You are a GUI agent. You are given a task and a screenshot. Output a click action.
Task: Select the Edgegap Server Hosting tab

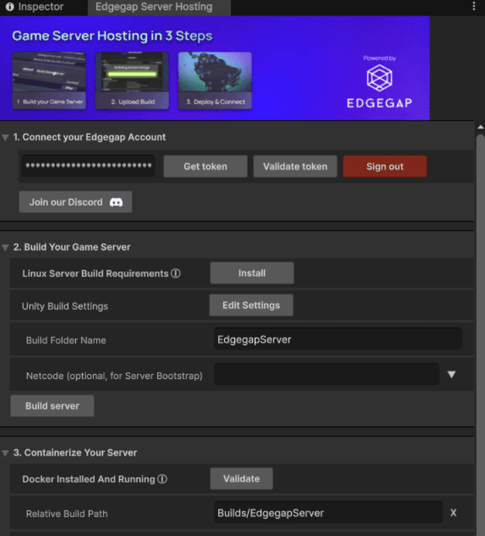pyautogui.click(x=159, y=7)
